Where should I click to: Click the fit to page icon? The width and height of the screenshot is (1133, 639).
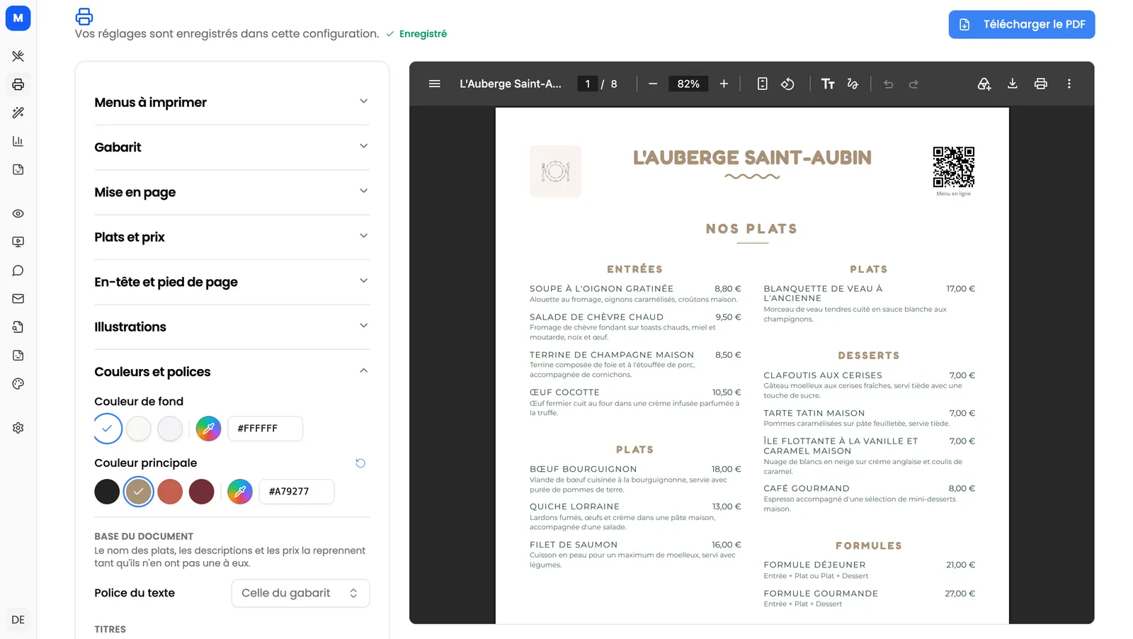762,84
